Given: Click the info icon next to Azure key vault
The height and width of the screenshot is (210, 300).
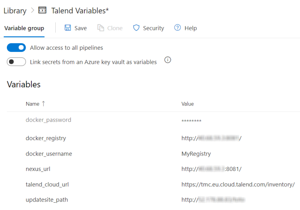Looking at the screenshot, I should (168, 60).
